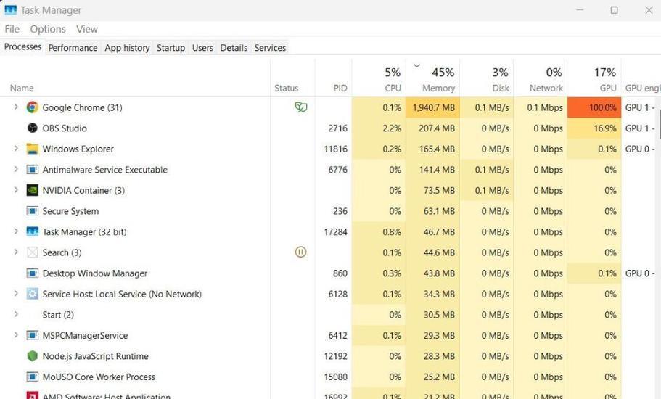Click the Windows Explorer folder icon
Screen dimensions: 661x399
33,149
